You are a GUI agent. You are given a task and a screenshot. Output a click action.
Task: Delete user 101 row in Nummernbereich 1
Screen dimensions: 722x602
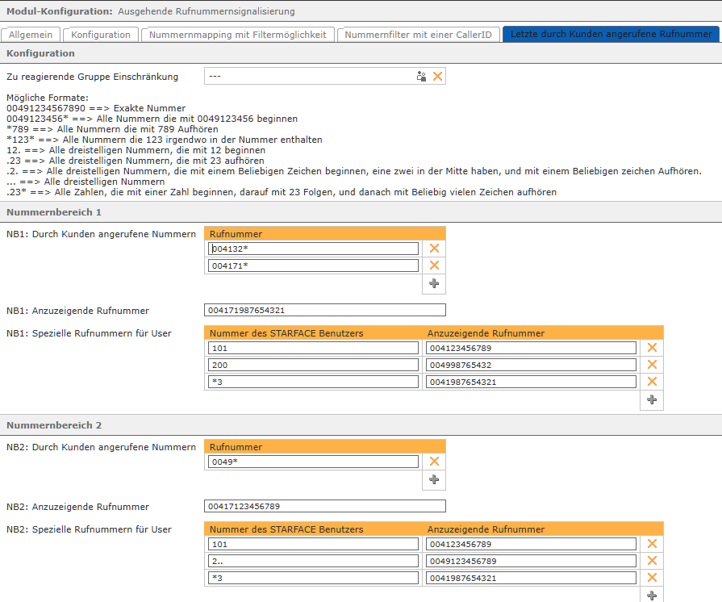[652, 348]
